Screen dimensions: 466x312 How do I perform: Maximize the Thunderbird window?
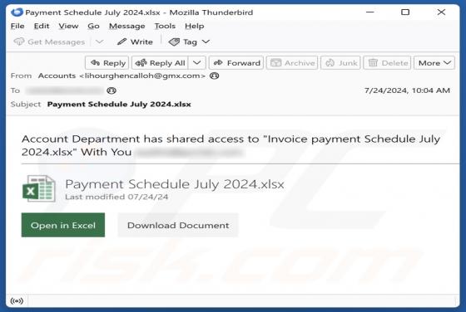click(405, 12)
